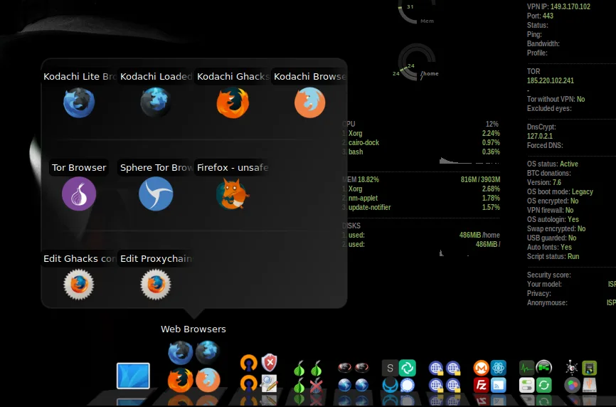Click the 'Tor Browser' text label

click(x=79, y=168)
